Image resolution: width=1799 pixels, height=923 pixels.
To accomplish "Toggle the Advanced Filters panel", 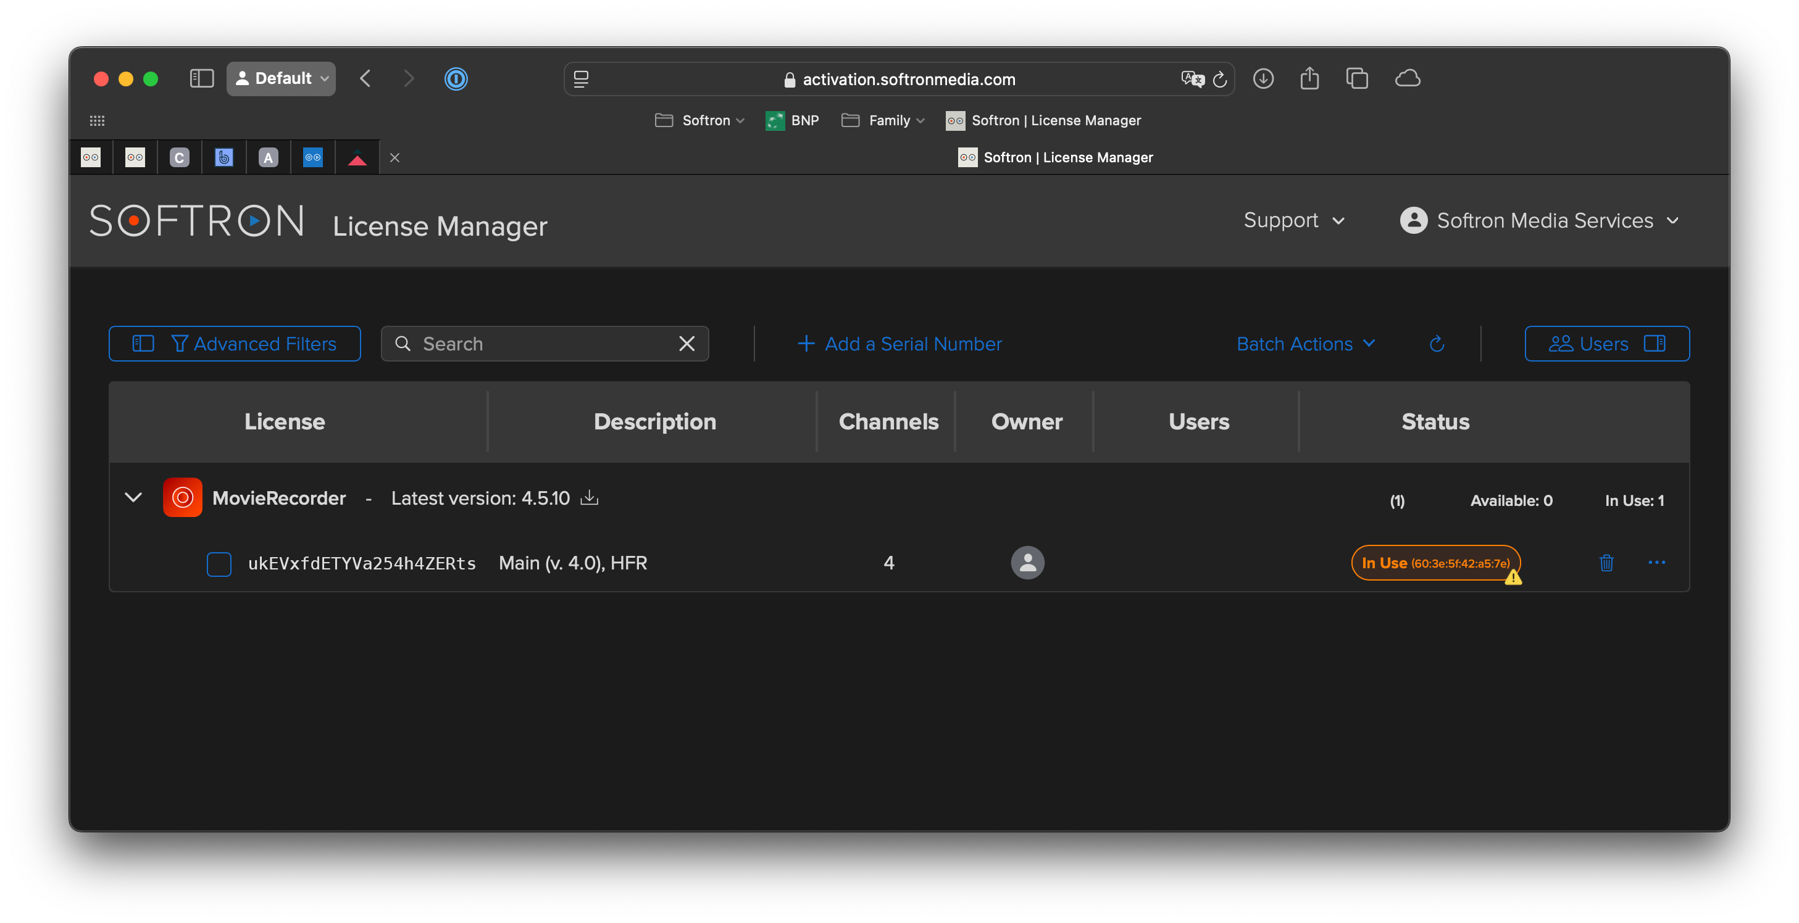I will tap(235, 344).
